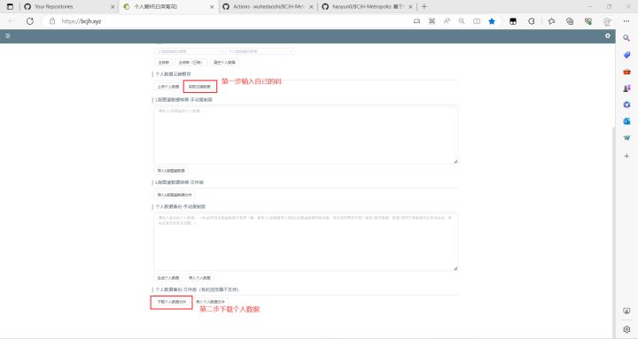Close the Your Repositories tab

pyautogui.click(x=113, y=7)
